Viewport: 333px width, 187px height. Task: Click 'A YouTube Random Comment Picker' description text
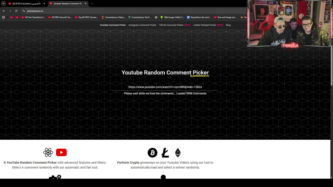point(55,165)
